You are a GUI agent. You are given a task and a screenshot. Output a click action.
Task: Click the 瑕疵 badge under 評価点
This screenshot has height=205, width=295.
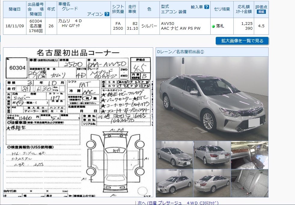(261, 12)
